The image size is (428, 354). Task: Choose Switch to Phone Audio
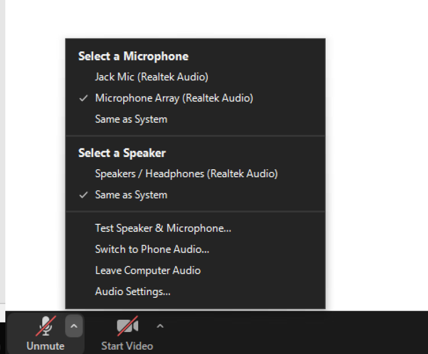click(x=152, y=249)
